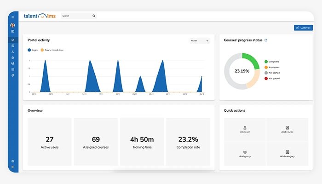Open the Groups sidebar icon

point(13,63)
